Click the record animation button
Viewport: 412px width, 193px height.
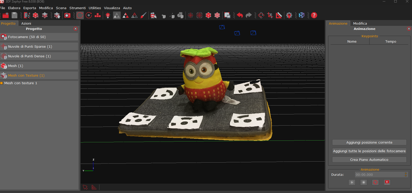click(x=364, y=182)
